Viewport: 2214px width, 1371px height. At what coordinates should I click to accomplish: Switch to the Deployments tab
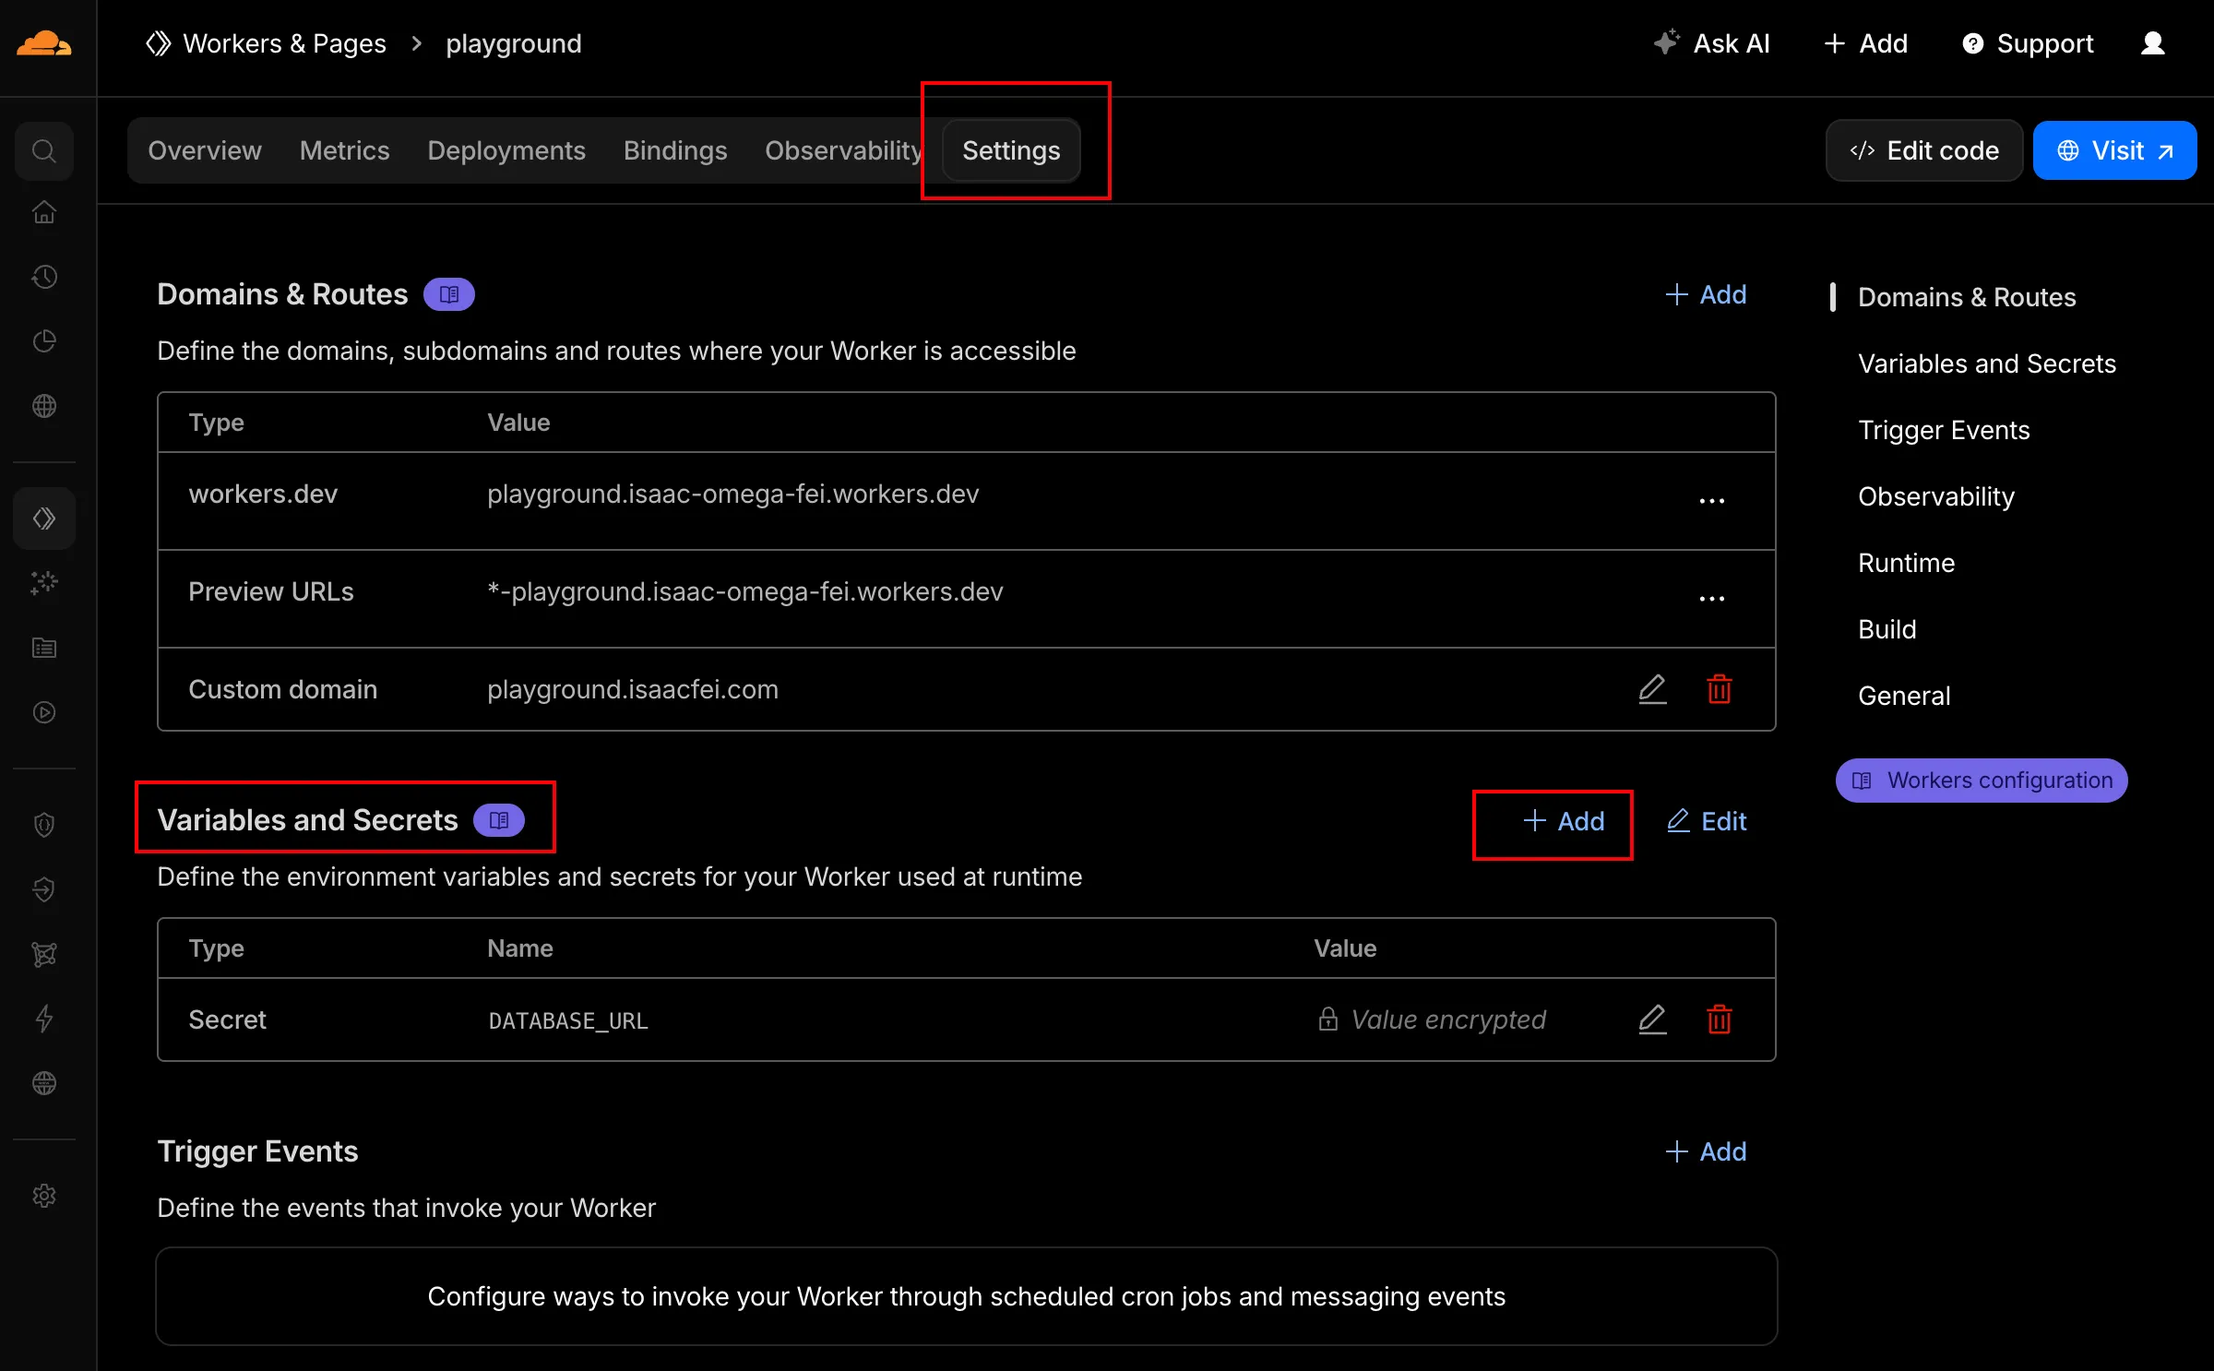[506, 150]
